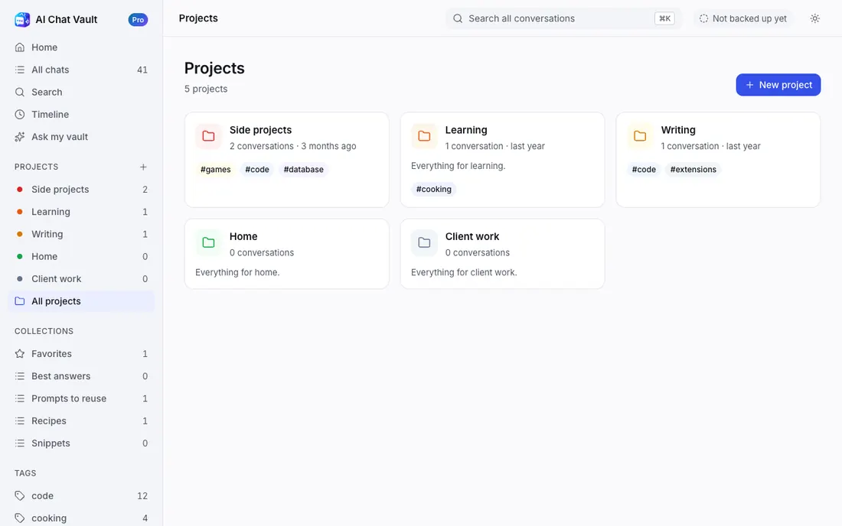Click the list icon beside Recipes
The image size is (842, 526).
[20, 421]
